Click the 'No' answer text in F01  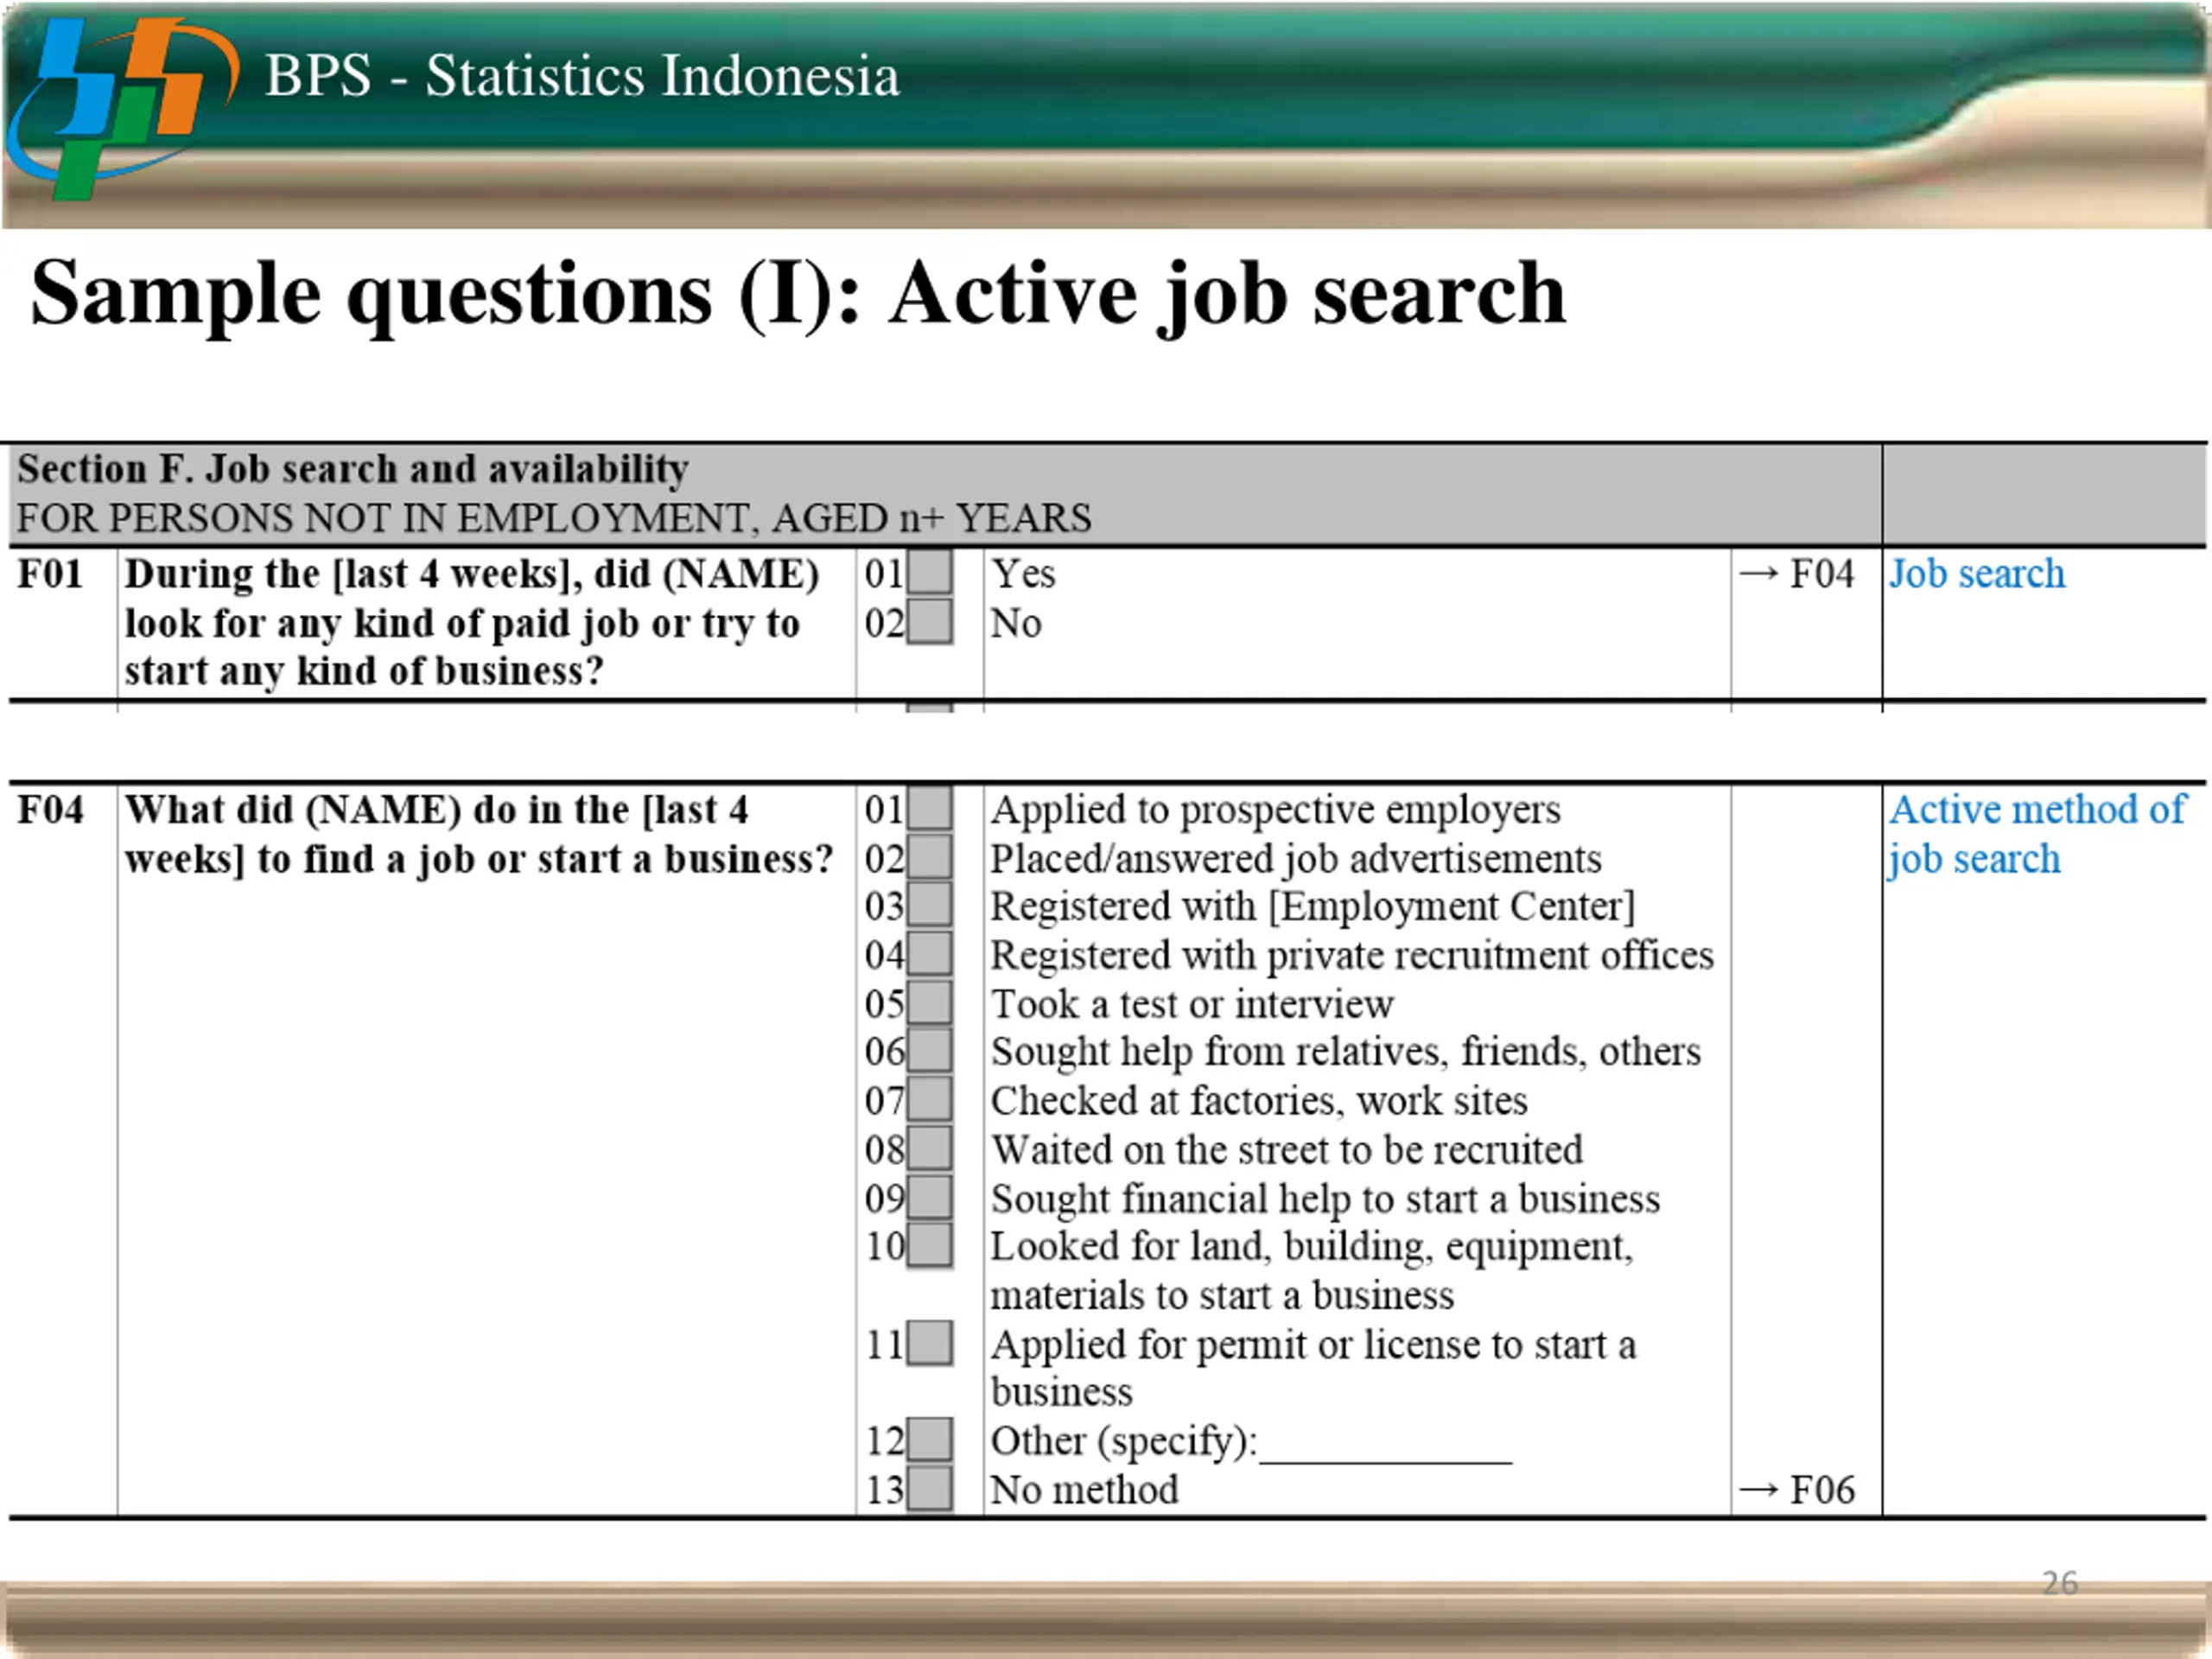(x=1016, y=623)
